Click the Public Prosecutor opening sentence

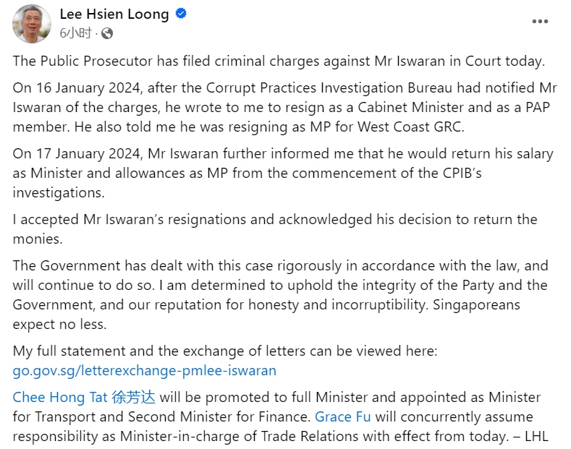pos(279,61)
